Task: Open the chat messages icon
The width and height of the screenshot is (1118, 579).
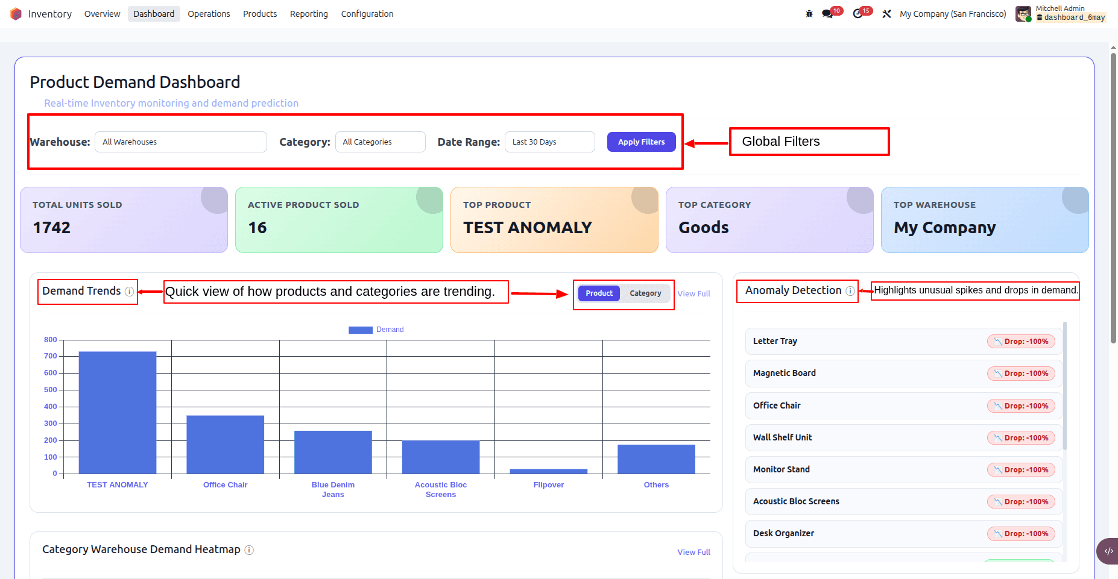Action: point(827,14)
